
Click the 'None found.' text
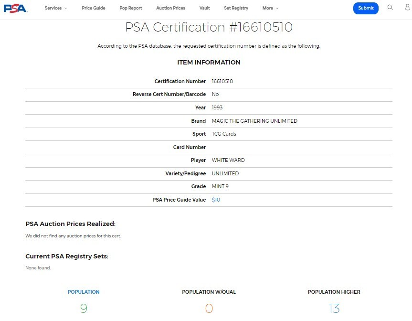pos(38,268)
